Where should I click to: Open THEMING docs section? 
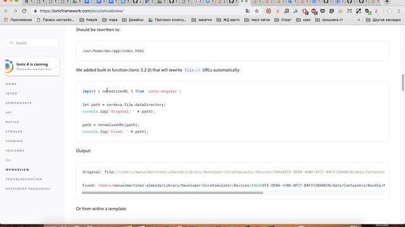14,141
